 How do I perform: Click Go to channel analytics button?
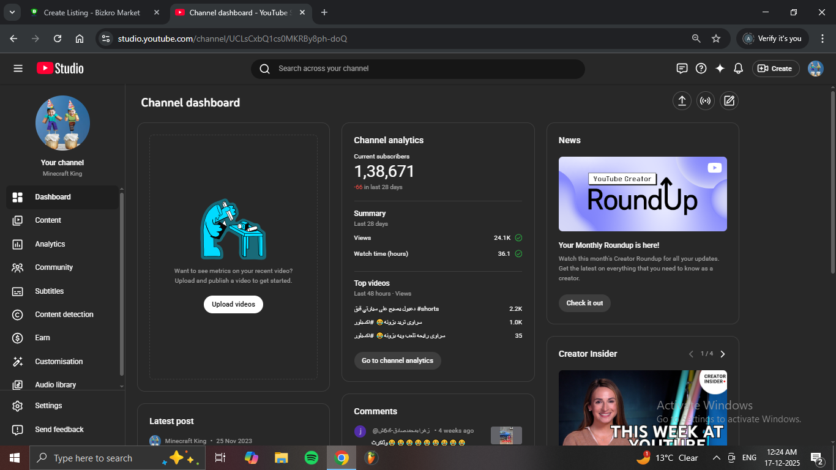397,360
